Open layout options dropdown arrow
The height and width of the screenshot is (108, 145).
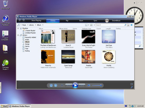tap(89, 25)
